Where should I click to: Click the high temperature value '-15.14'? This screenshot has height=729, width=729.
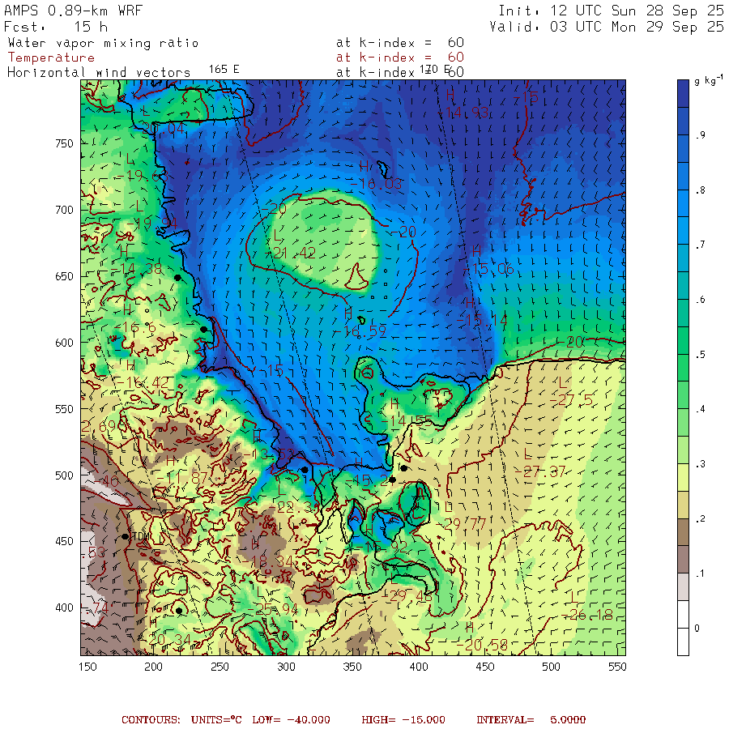(482, 320)
